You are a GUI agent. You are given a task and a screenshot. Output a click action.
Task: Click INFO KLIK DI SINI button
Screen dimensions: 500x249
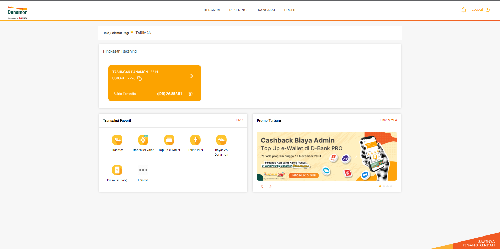point(304,175)
